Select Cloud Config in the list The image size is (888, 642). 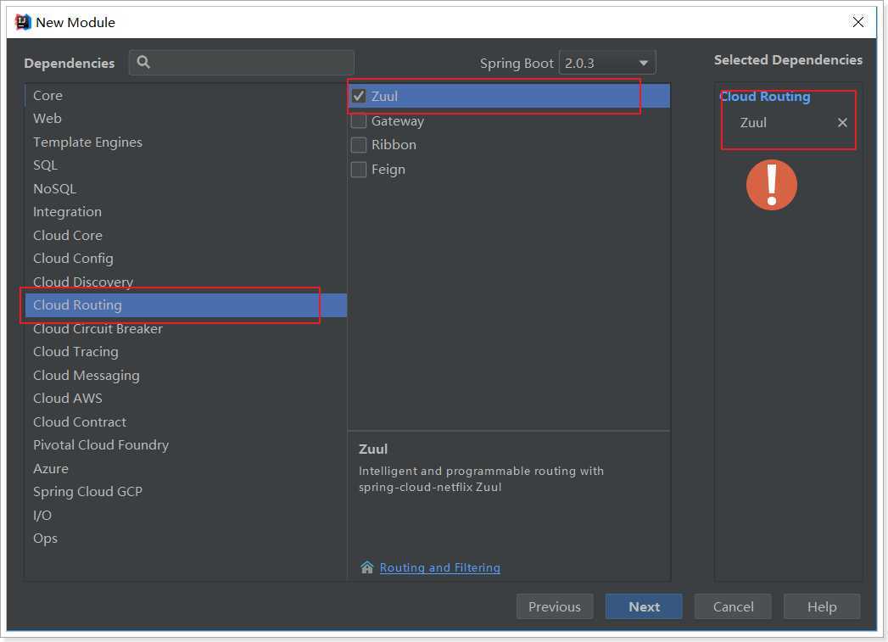tap(186, 258)
